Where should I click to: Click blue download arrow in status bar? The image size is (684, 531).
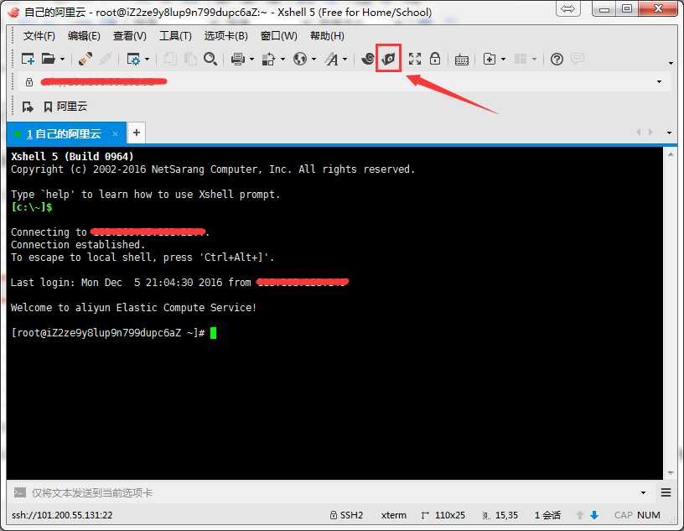click(594, 515)
